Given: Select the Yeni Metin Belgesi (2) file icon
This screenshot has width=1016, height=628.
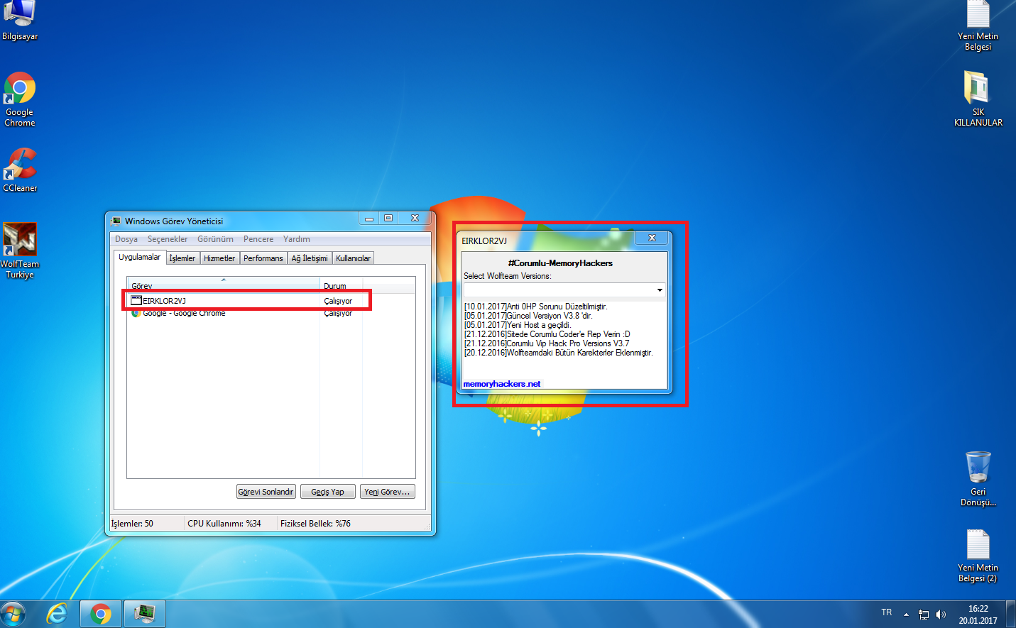Looking at the screenshot, I should pos(978,556).
